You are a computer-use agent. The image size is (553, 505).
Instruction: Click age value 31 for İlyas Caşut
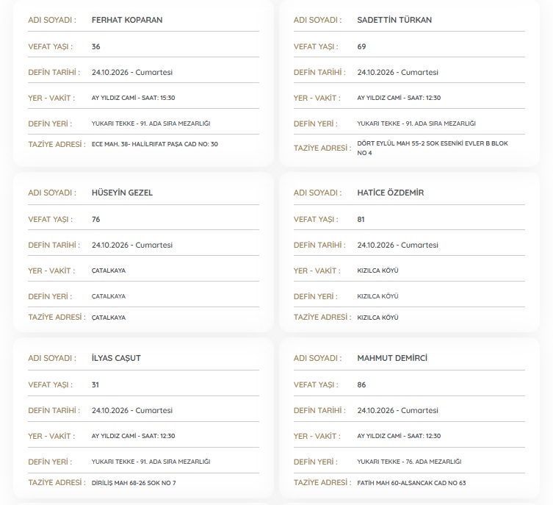95,385
